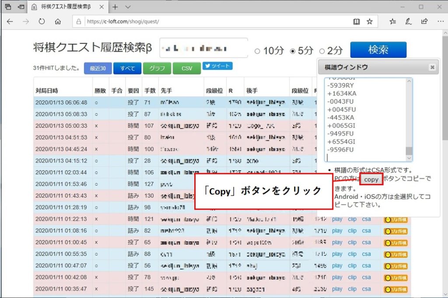Close the 将棋クエスト履歴検索β tab

[101, 7]
